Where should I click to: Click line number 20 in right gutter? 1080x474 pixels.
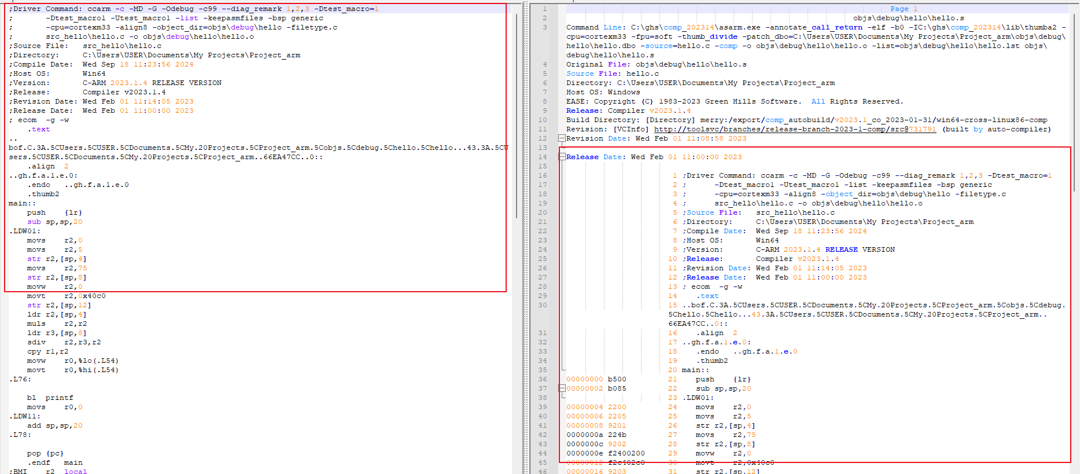pos(543,212)
